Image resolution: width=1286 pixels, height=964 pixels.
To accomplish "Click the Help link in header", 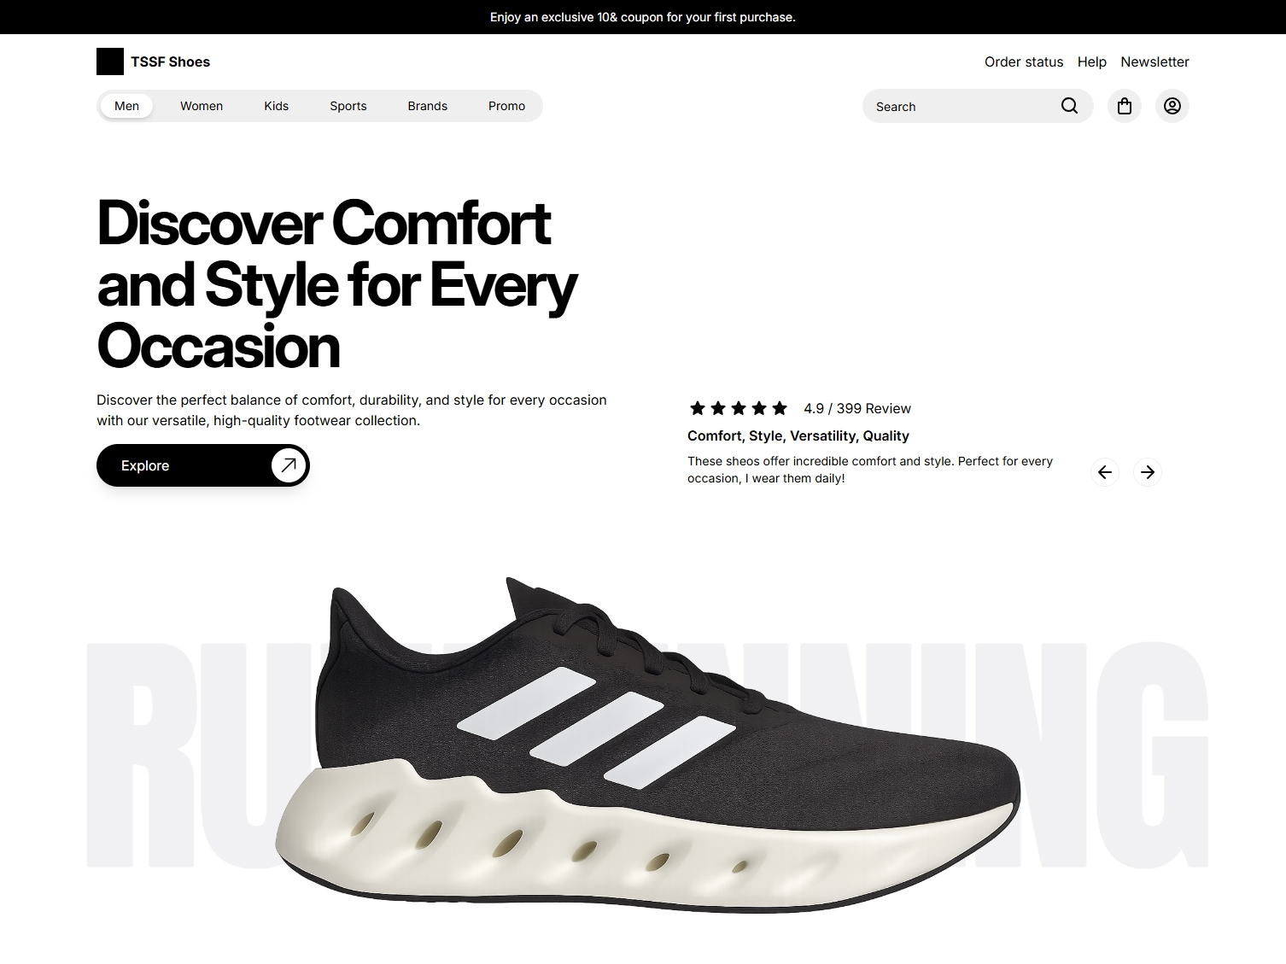I will click(1091, 61).
